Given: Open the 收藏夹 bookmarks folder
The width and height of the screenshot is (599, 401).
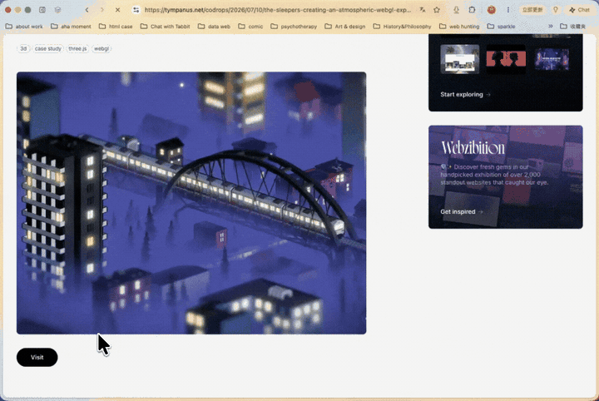Looking at the screenshot, I should pyautogui.click(x=572, y=27).
